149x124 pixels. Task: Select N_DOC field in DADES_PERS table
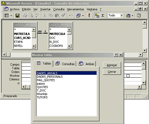click(58, 42)
